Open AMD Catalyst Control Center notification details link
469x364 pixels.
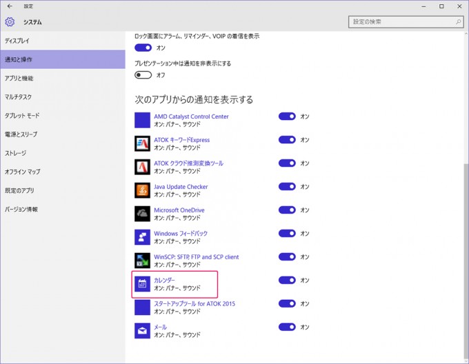pos(191,117)
